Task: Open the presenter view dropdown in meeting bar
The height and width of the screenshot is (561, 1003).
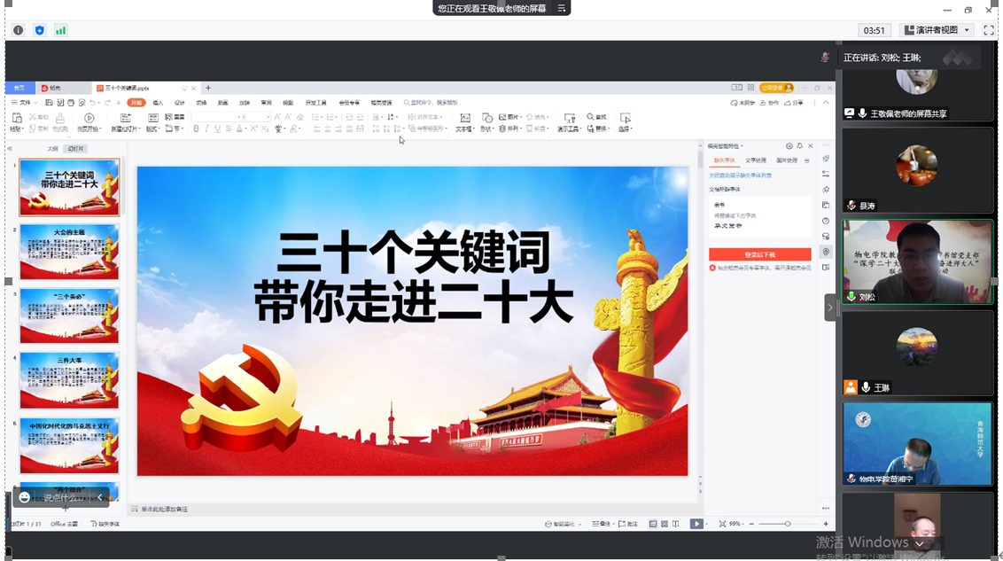Action: pos(937,30)
